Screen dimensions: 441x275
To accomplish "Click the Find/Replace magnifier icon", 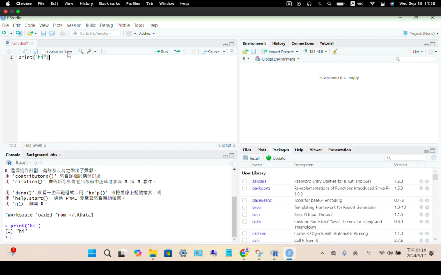I will [81, 52].
